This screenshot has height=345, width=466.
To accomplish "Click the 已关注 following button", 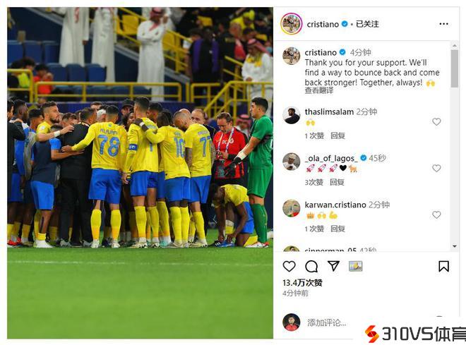I will pos(367,24).
